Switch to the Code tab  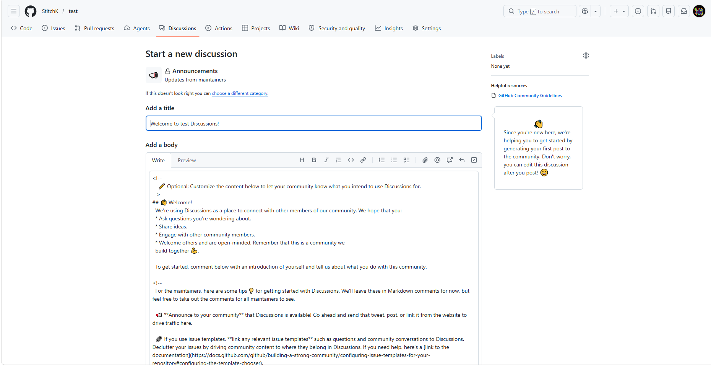(x=22, y=28)
